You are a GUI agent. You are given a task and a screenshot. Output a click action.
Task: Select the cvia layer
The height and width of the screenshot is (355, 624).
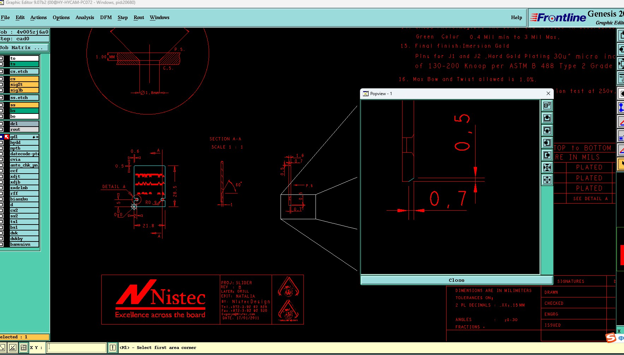pyautogui.click(x=24, y=159)
